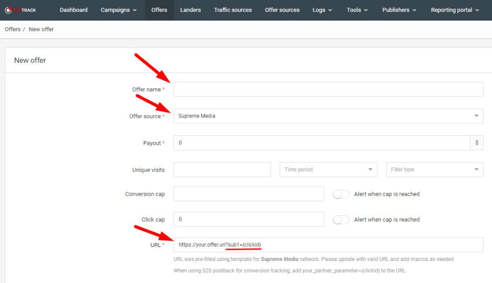Click the Unique visits input field

click(222, 169)
